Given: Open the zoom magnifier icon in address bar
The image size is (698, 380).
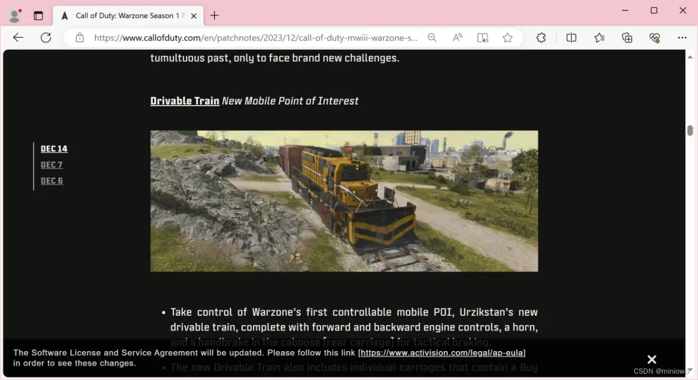Looking at the screenshot, I should [x=432, y=38].
